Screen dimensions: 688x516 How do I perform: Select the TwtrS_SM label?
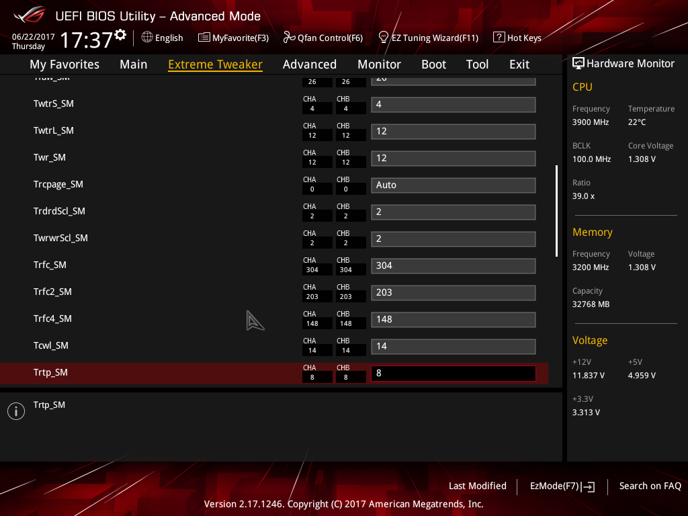[54, 104]
